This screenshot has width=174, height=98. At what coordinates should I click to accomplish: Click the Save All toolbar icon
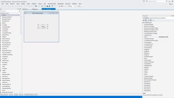[x=49, y=6]
